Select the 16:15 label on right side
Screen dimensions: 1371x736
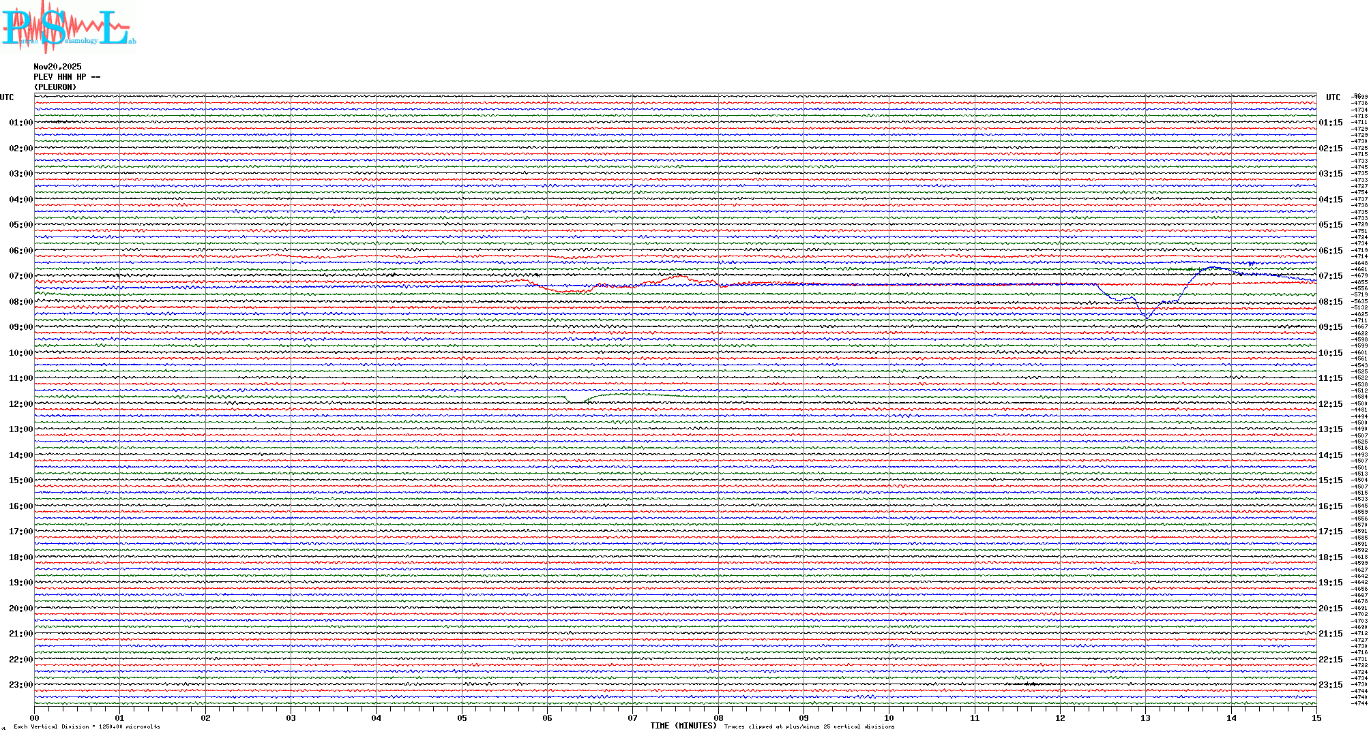1330,506
